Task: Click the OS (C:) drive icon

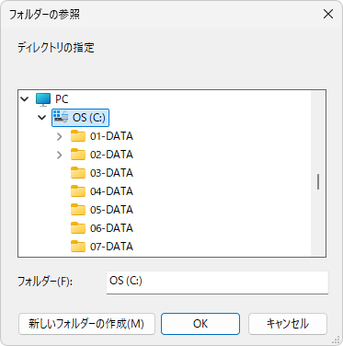Action: click(x=61, y=118)
